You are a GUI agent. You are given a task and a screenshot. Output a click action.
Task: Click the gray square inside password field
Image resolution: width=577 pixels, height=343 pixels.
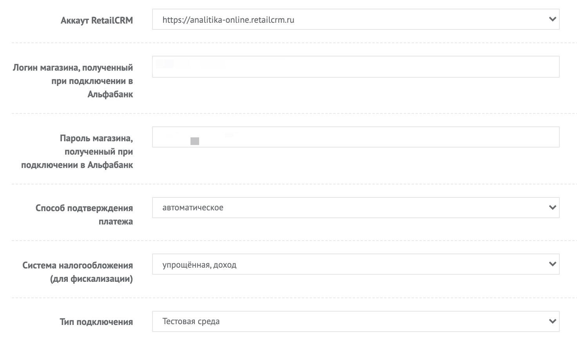(195, 141)
